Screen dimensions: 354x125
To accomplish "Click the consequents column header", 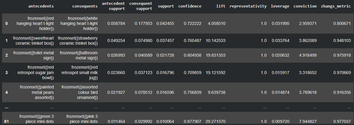I will tap(85, 6).
